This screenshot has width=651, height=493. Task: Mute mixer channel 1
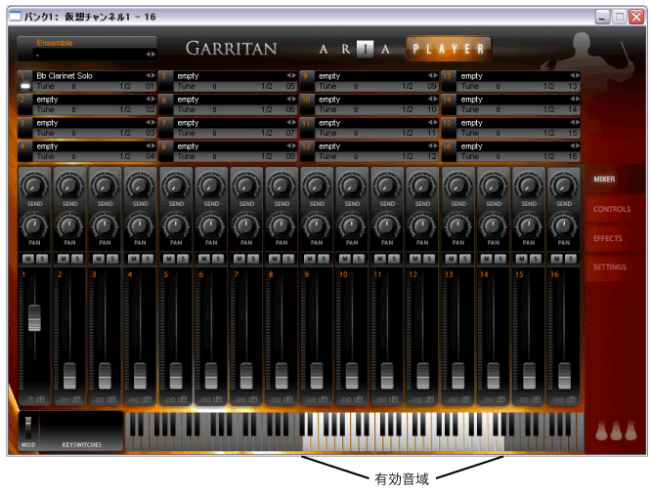coord(28,259)
